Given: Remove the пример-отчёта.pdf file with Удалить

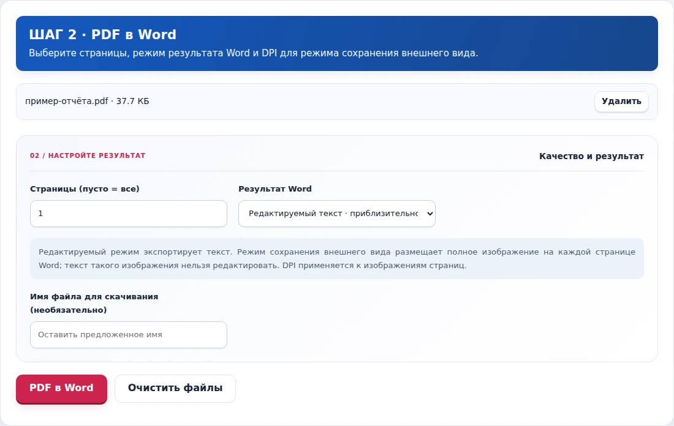Looking at the screenshot, I should (621, 102).
